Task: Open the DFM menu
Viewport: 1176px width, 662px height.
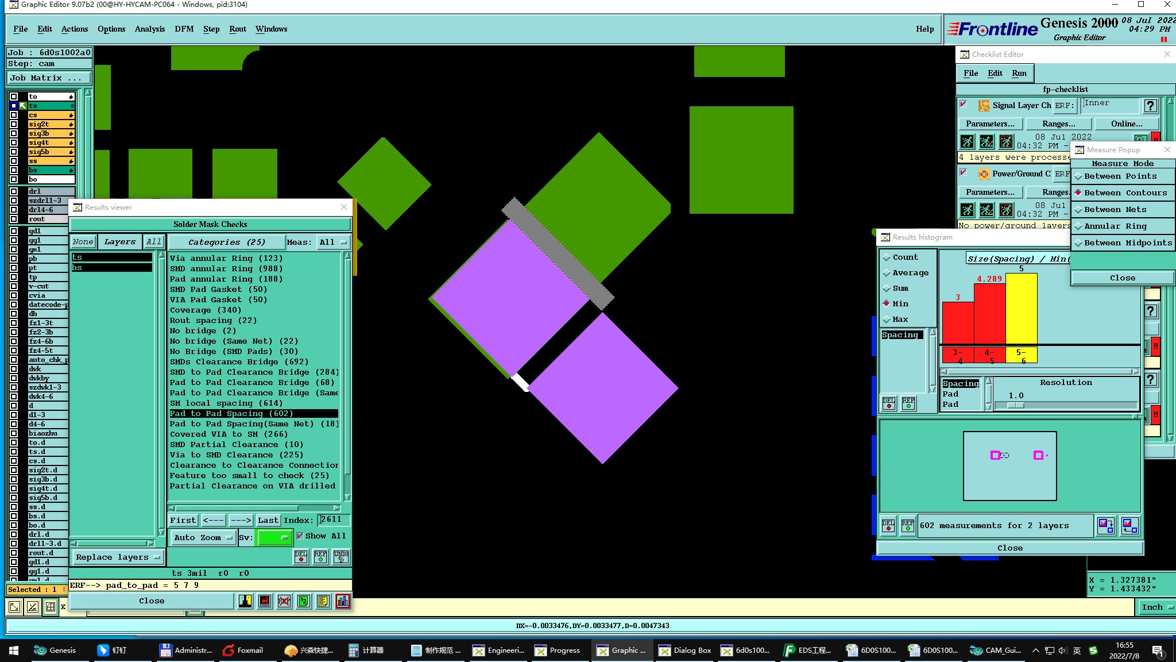Action: point(184,29)
